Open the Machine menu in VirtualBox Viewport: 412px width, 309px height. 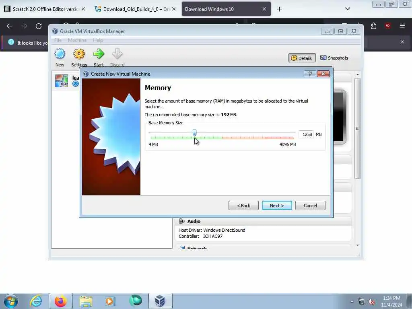pyautogui.click(x=77, y=40)
